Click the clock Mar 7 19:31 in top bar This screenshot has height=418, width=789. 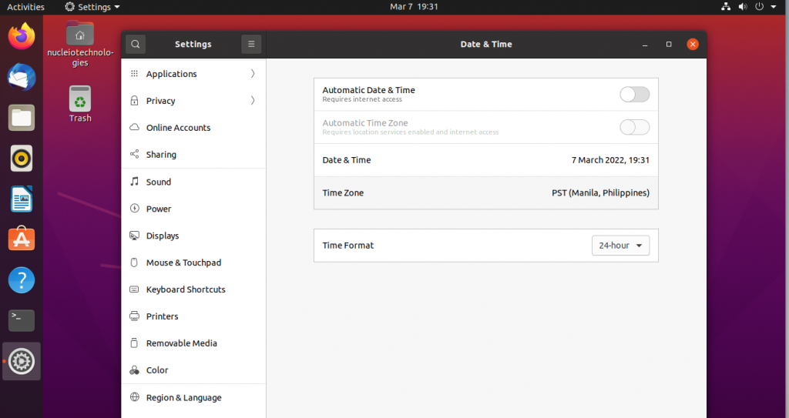[414, 7]
